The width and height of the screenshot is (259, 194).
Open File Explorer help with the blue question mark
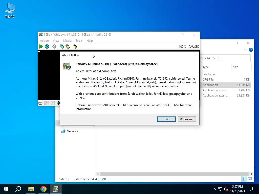251,50
